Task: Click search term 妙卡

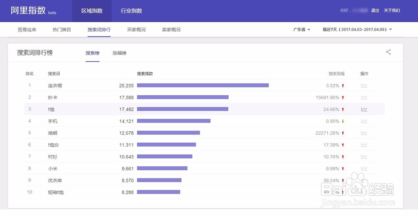Action: click(x=53, y=97)
